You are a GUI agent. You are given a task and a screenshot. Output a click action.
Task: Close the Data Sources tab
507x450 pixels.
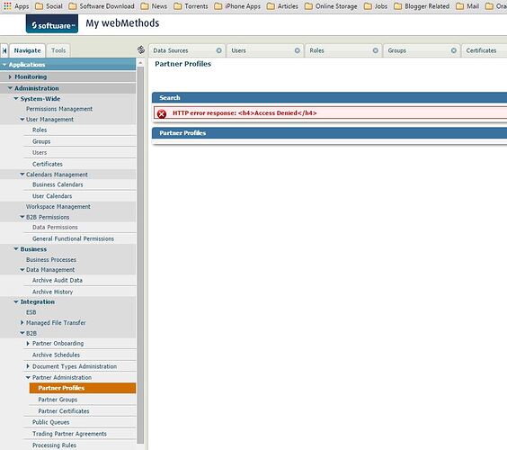[x=219, y=50]
